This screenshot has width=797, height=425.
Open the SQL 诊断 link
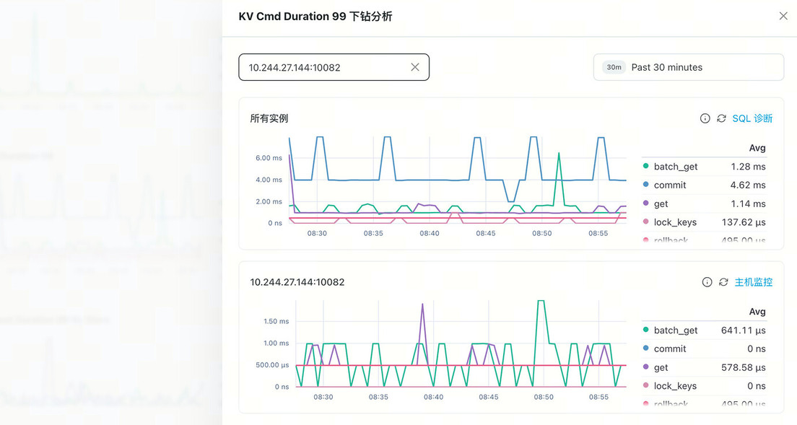click(x=752, y=118)
